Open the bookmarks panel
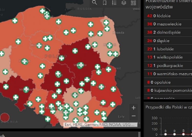The width and height of the screenshot is (192, 137). [104, 3]
